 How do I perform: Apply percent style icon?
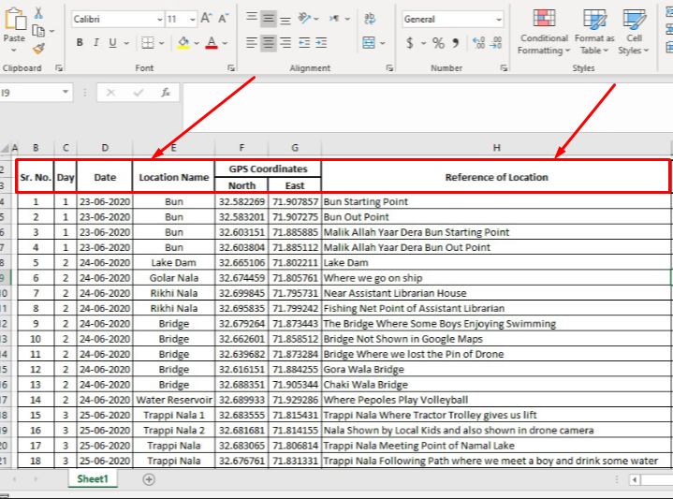click(x=438, y=42)
